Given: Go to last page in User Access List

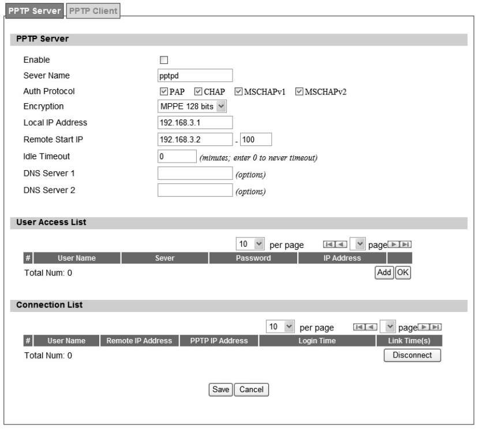Looking at the screenshot, I should click(406, 244).
